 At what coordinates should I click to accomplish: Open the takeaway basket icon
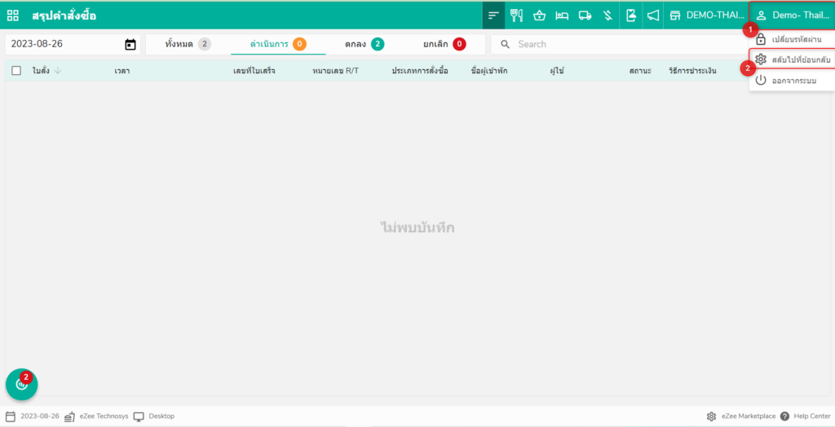[x=540, y=15]
